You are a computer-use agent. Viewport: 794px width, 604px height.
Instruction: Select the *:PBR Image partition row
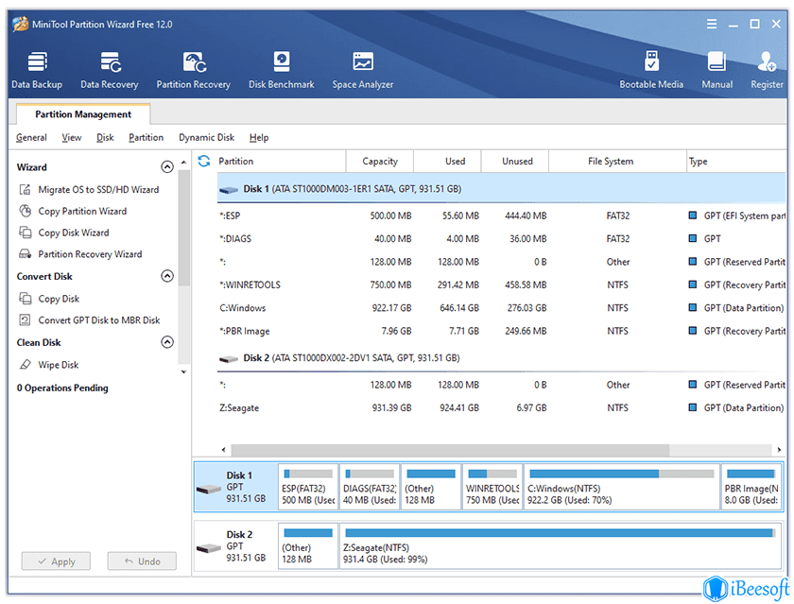coord(501,331)
